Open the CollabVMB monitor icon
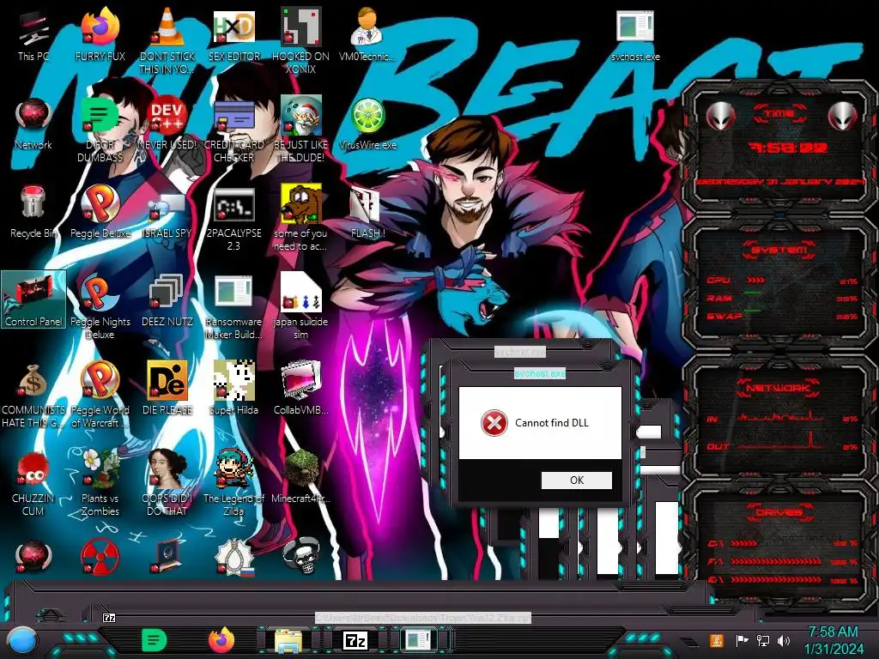 (300, 389)
